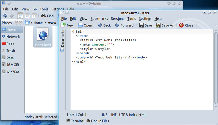The image size is (218, 125).
Task: Expand the breadcrumb arrow before Home
Action: pos(31,22)
